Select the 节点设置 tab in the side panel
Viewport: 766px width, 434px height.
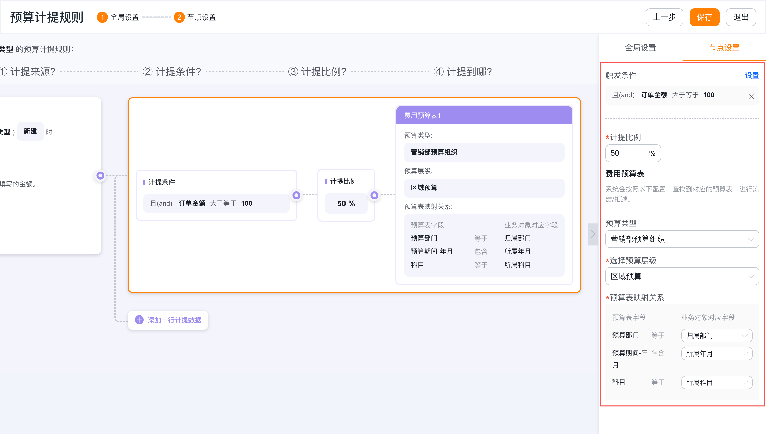click(724, 48)
